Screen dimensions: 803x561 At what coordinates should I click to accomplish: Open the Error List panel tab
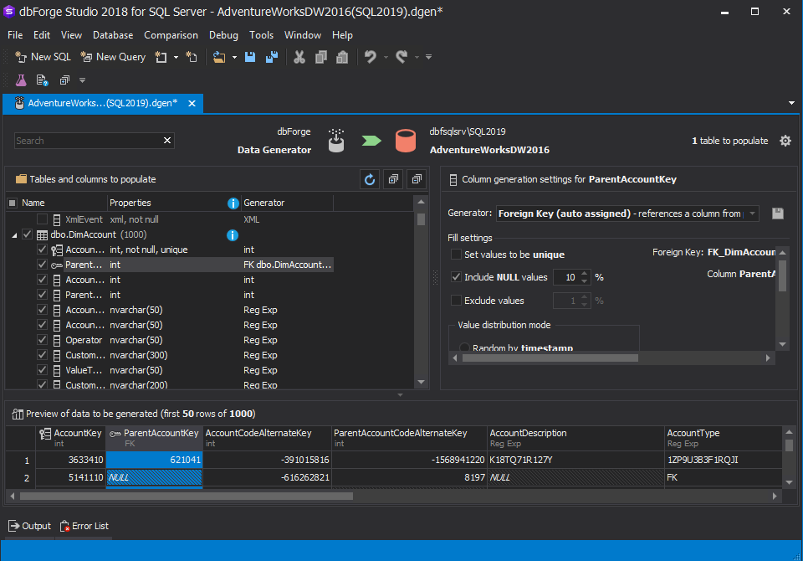(84, 526)
